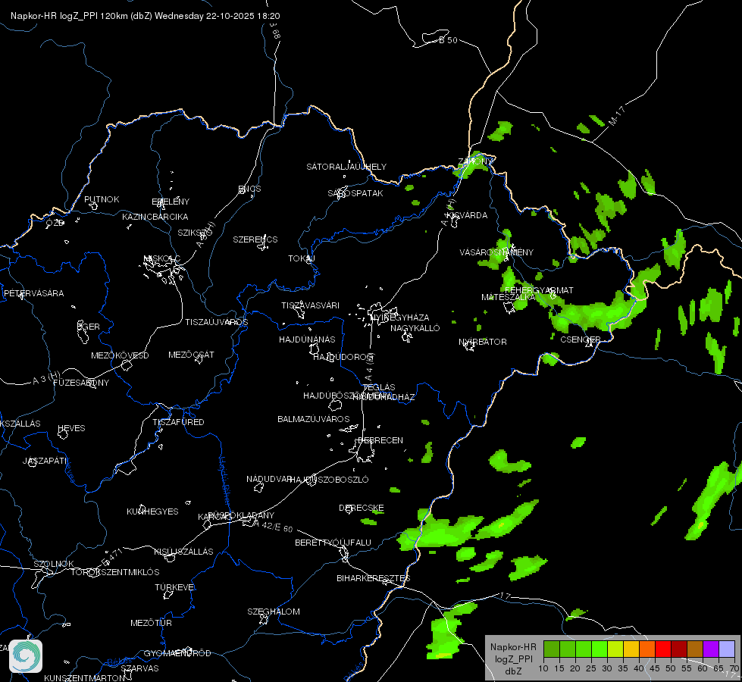The width and height of the screenshot is (742, 682).
Task: Select the orange 40–45 dBZ legend swatch
Action: [647, 649]
